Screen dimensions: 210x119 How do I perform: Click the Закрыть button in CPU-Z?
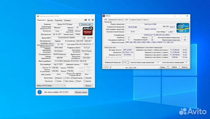tap(185, 67)
